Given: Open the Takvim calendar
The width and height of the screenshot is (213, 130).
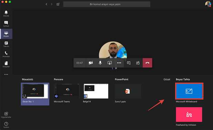Looking at the screenshot, I should 6,44.
